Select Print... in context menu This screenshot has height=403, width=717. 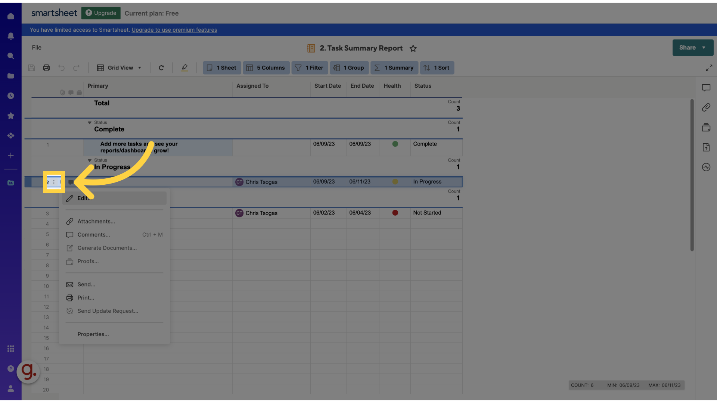click(x=114, y=298)
